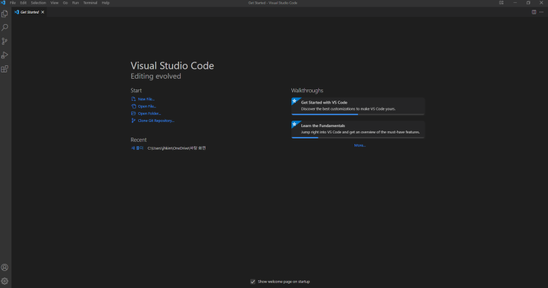Open the Search view in activity bar
The image size is (548, 288).
click(x=5, y=27)
